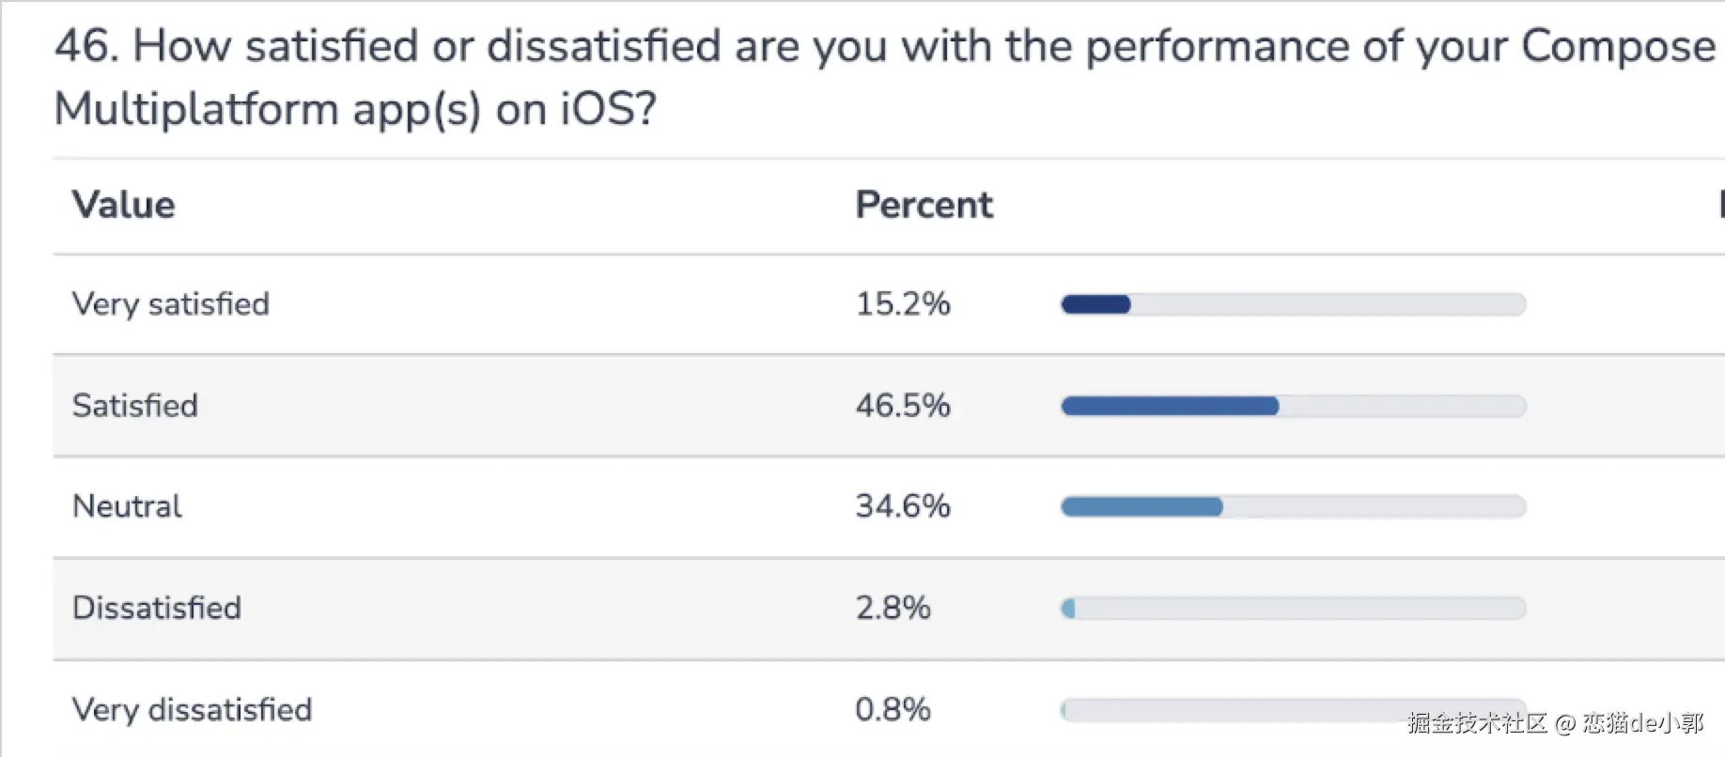Image resolution: width=1725 pixels, height=757 pixels.
Task: Click the Dissatisfied row progress bar
Action: pyautogui.click(x=1293, y=609)
